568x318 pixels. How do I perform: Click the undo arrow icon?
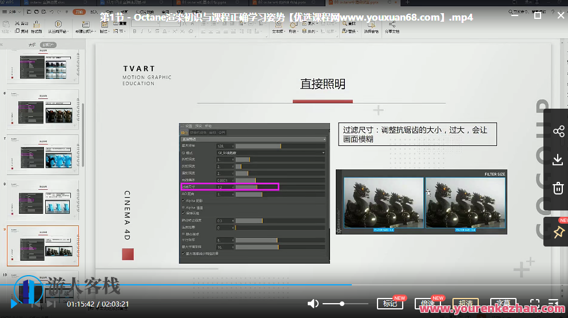point(52,12)
